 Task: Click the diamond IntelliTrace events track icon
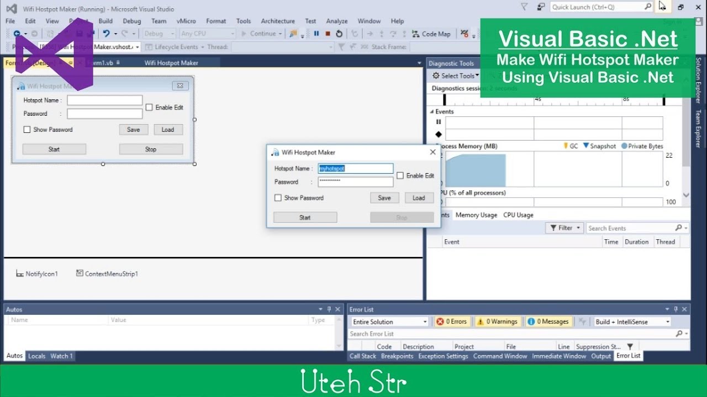[439, 134]
